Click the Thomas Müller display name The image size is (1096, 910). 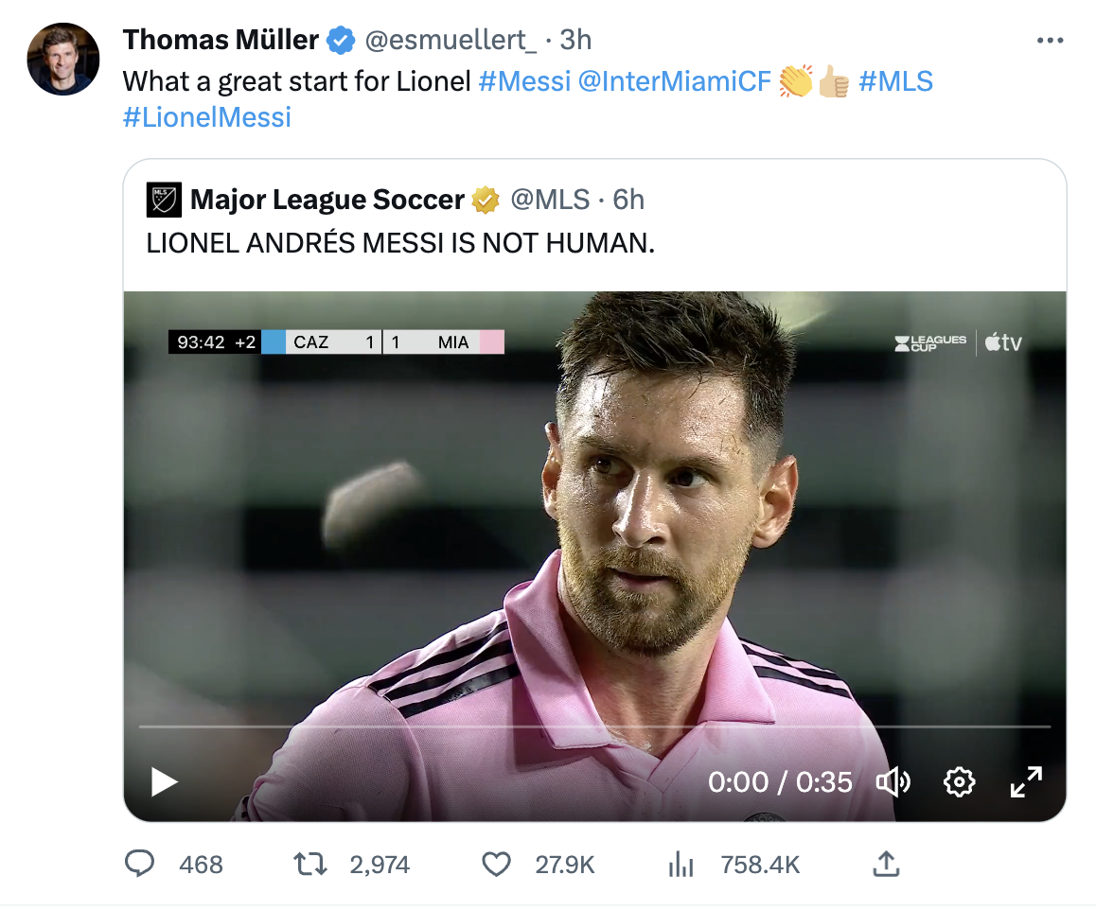click(x=221, y=40)
